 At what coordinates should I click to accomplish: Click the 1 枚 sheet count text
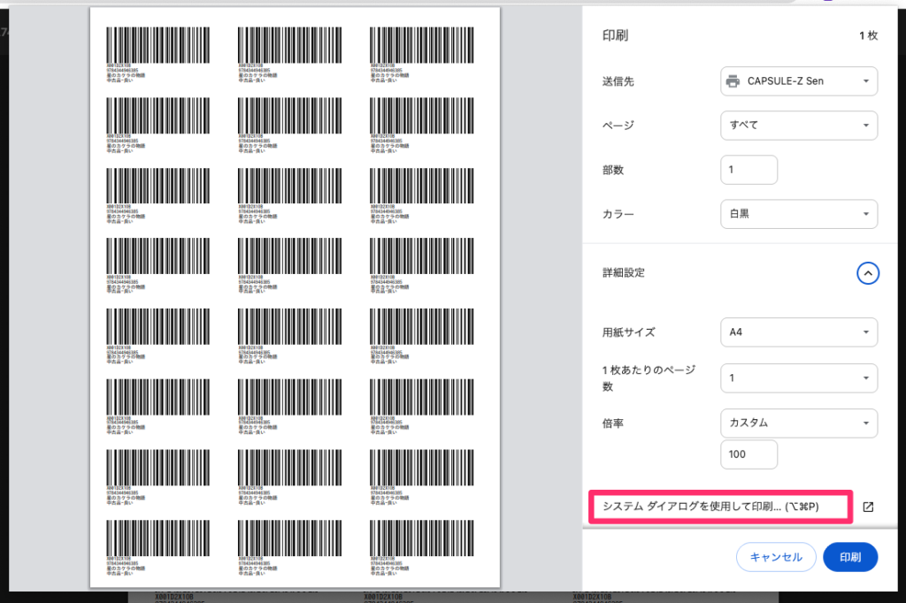click(x=867, y=35)
